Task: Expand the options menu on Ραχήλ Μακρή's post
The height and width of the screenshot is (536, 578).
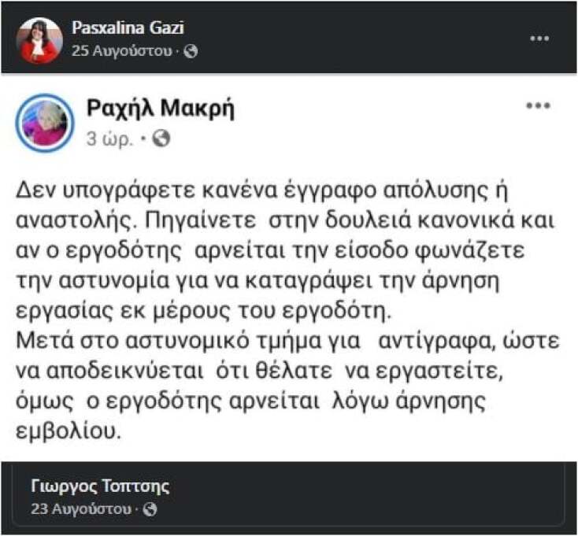Action: (x=537, y=106)
